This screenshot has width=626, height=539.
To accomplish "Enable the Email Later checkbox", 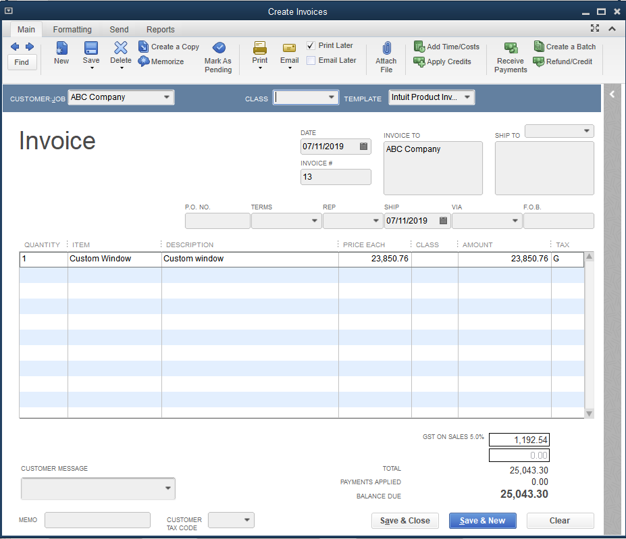I will click(310, 60).
